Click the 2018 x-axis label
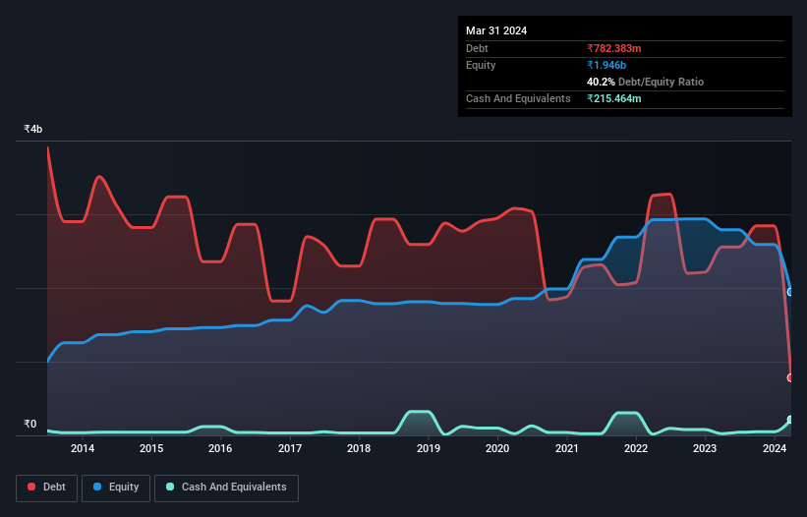This screenshot has height=517, width=807. [x=359, y=448]
